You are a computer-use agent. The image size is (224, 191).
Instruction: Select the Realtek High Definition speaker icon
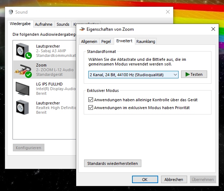click(23, 107)
